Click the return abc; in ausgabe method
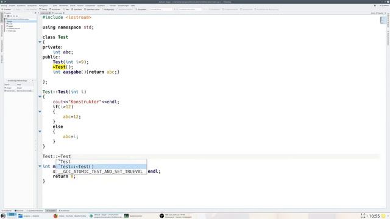390x219 pixels. click(x=103, y=72)
